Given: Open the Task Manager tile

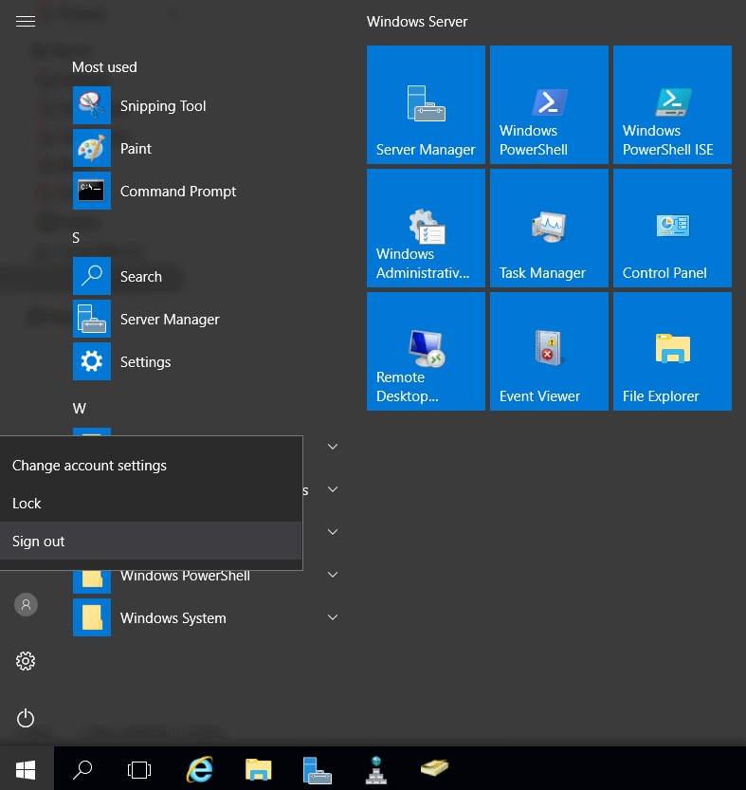Looking at the screenshot, I should tap(549, 229).
